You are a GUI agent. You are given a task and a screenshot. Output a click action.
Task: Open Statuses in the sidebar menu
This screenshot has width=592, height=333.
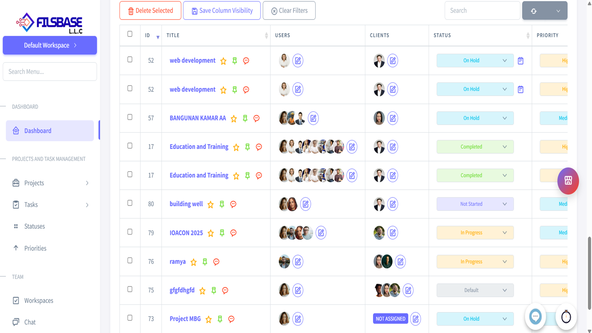click(35, 226)
